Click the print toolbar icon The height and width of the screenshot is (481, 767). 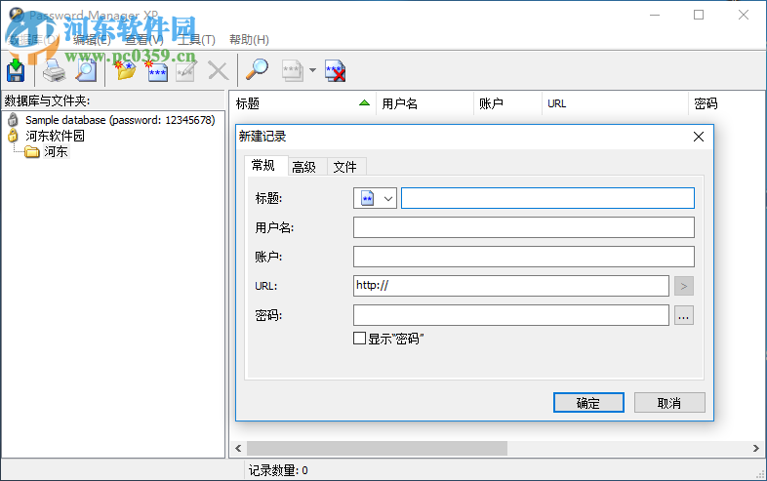(x=54, y=70)
